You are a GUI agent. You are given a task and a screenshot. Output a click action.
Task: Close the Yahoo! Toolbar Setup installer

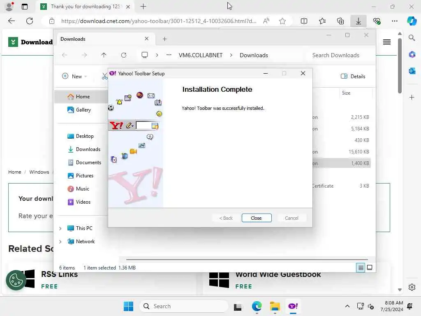point(256,218)
